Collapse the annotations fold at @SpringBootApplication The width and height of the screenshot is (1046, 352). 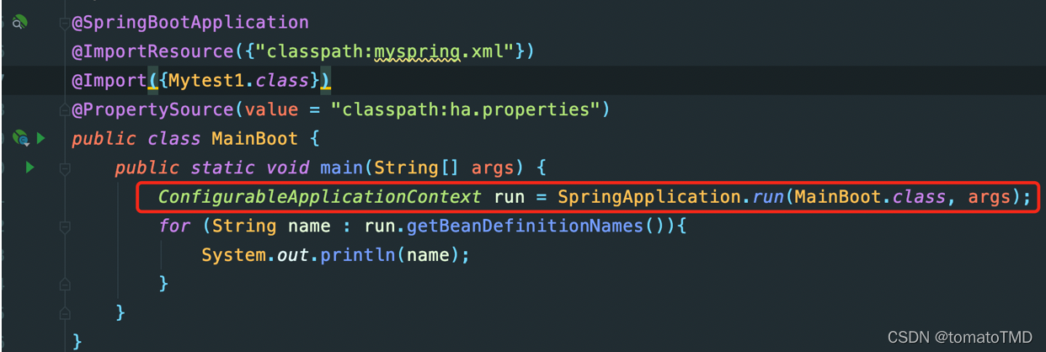coord(64,23)
